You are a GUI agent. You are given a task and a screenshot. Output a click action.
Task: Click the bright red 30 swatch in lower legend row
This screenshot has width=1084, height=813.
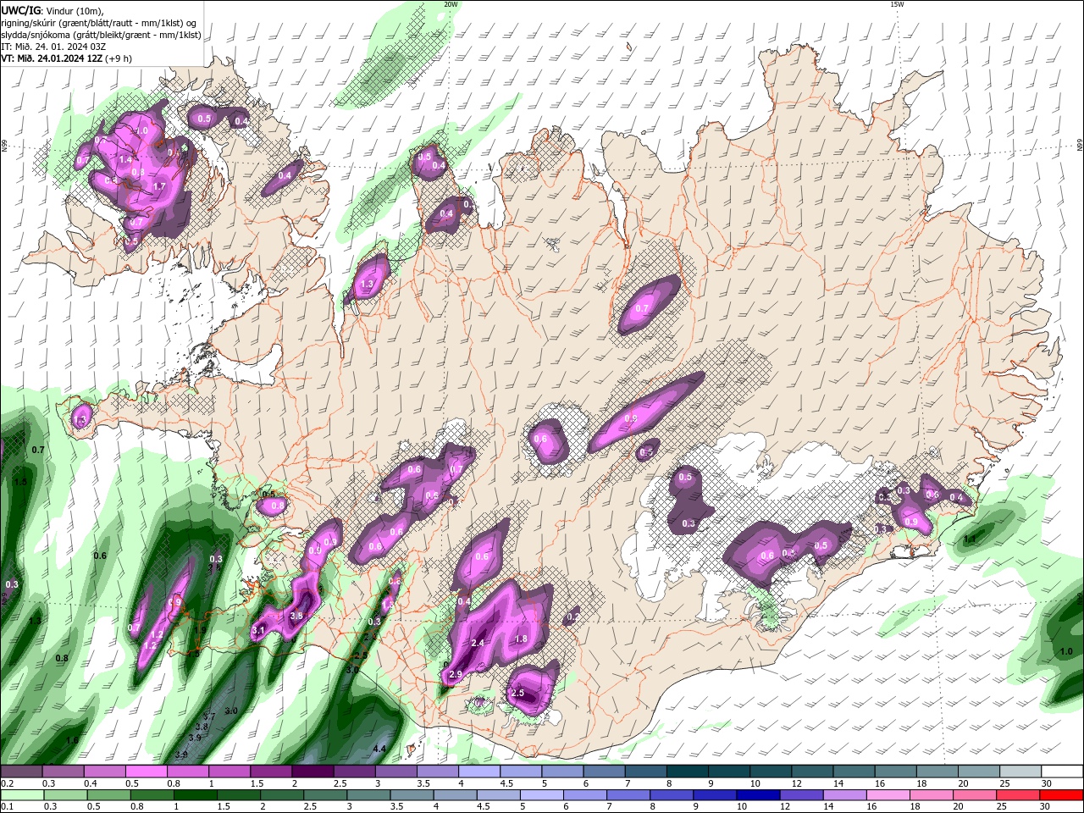1060,795
